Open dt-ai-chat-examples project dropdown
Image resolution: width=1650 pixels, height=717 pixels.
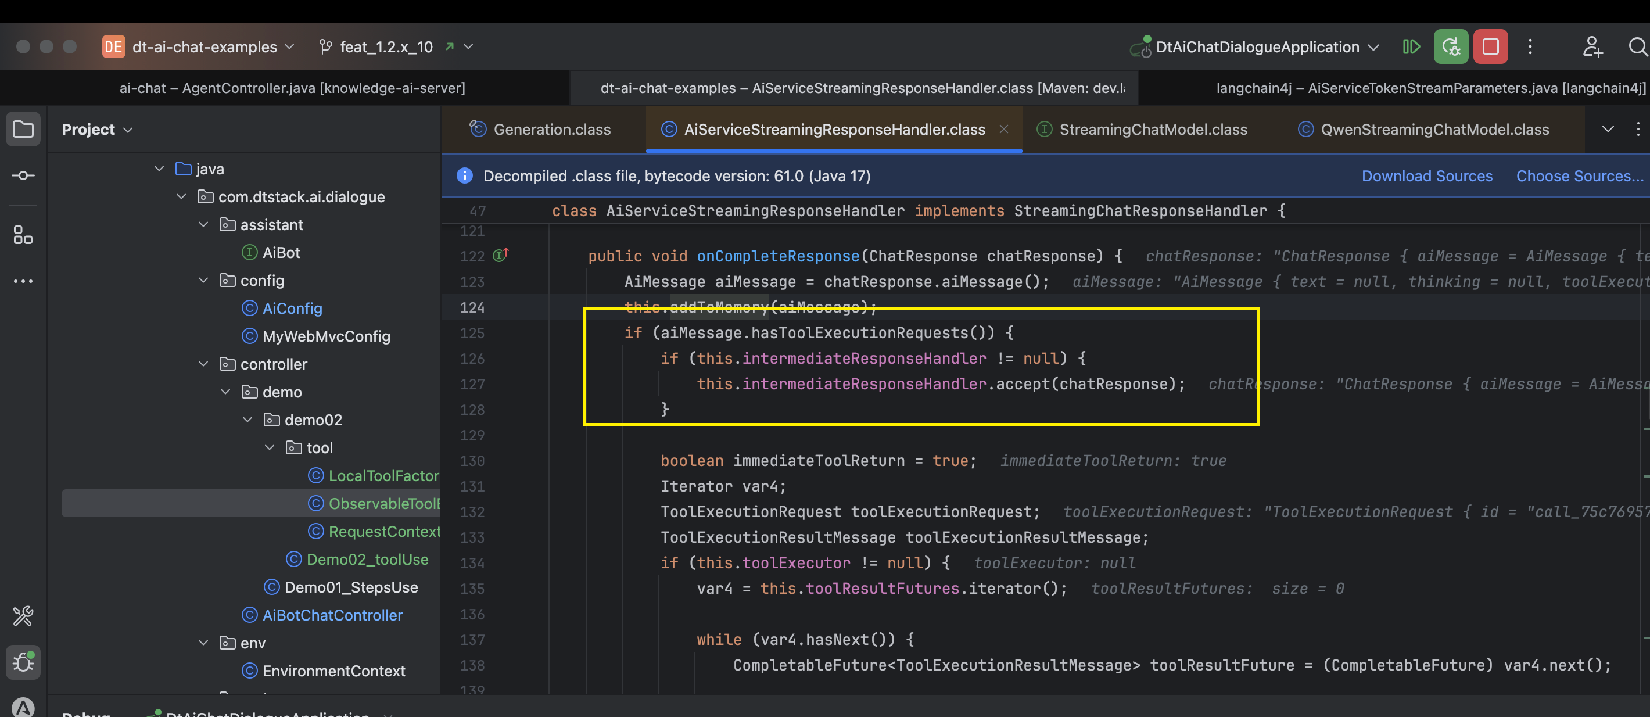[x=213, y=47]
